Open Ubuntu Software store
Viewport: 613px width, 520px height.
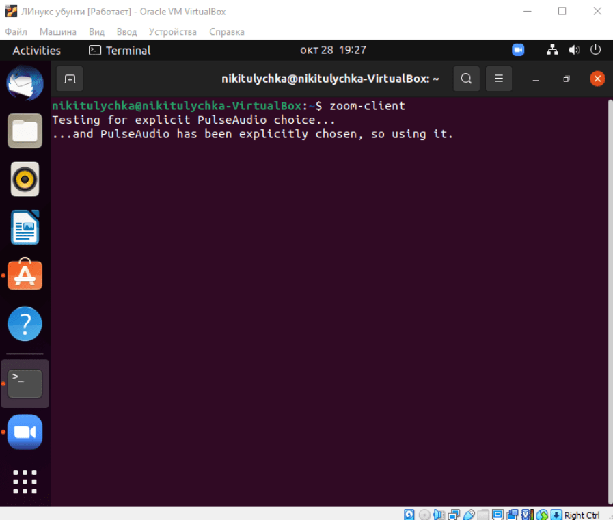click(25, 275)
